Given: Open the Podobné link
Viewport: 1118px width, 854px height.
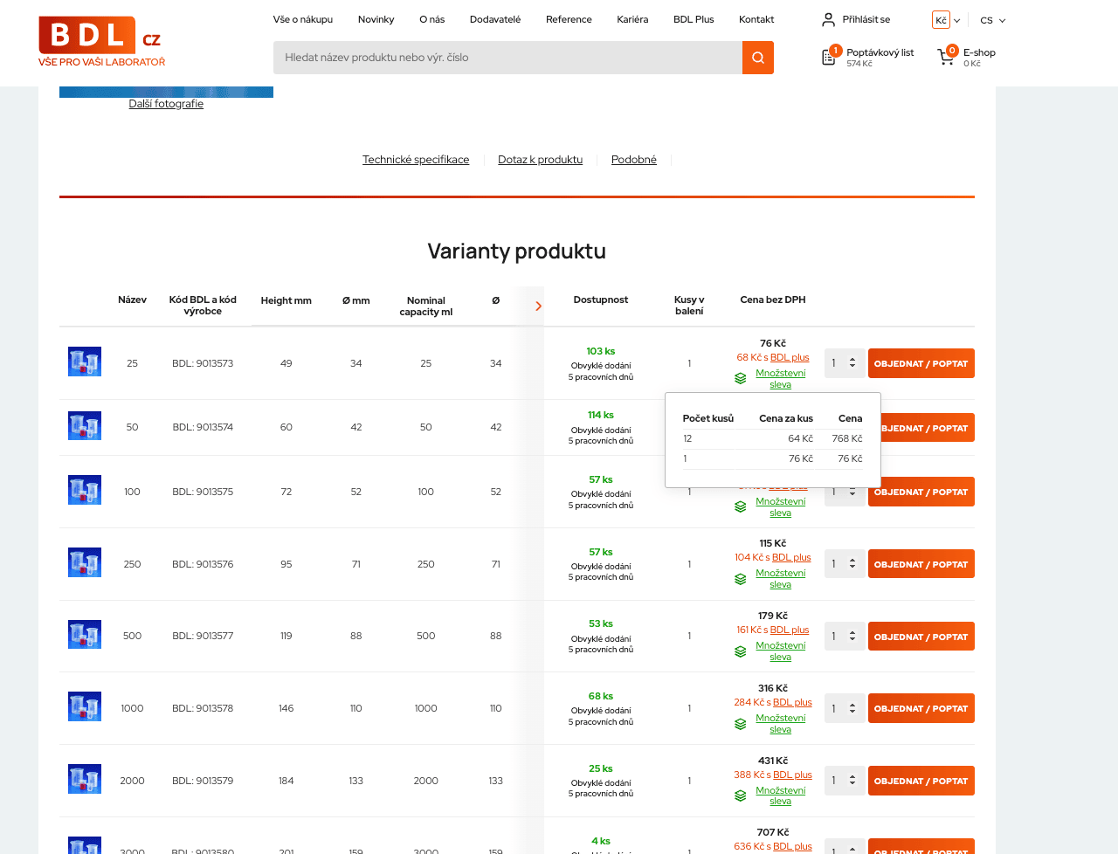Looking at the screenshot, I should pyautogui.click(x=634, y=160).
